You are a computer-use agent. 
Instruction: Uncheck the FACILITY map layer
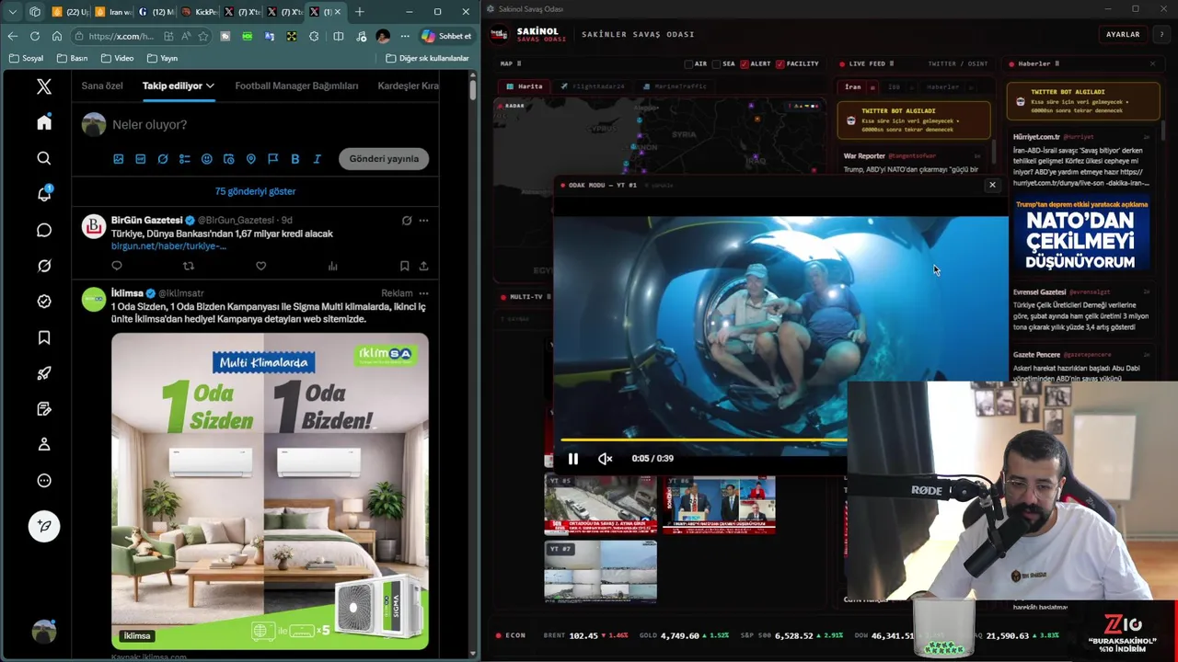tap(780, 63)
